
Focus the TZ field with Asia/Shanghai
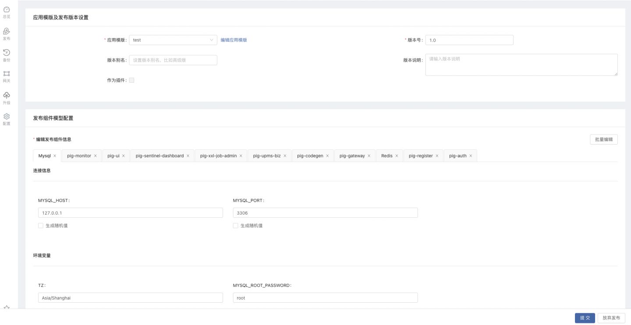tap(131, 298)
